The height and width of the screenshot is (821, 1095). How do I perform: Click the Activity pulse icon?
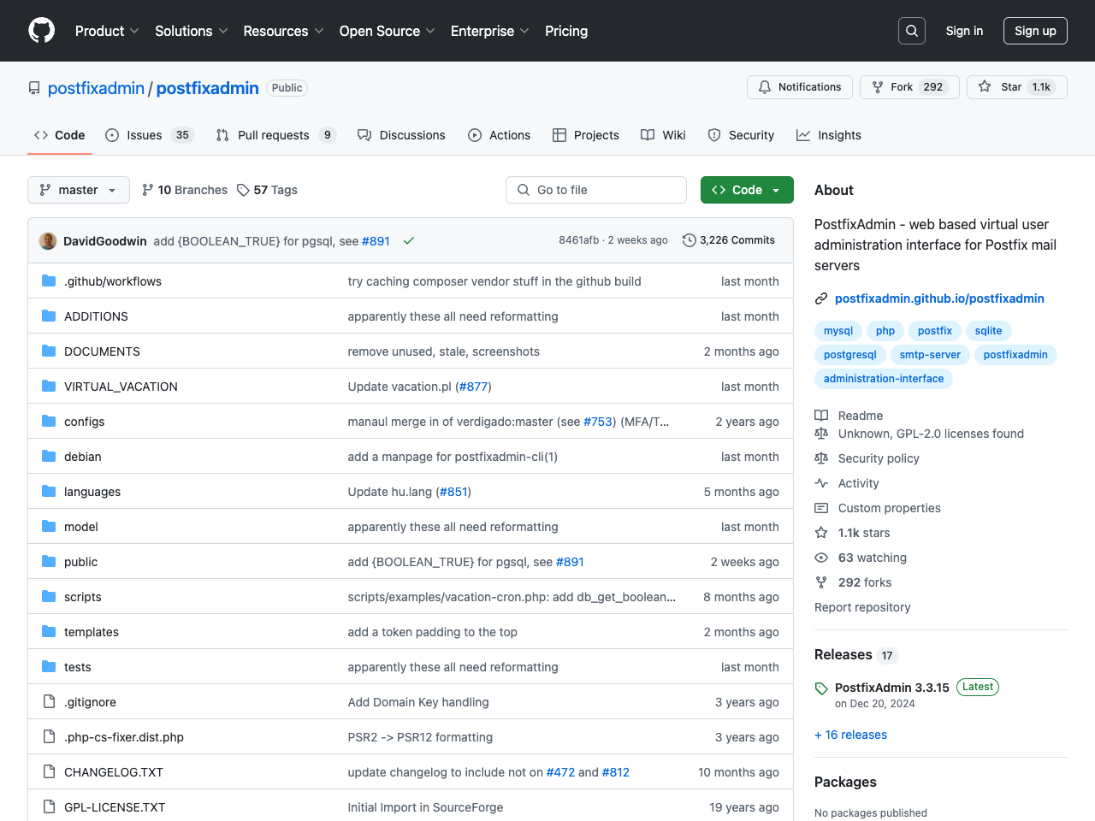pos(821,483)
